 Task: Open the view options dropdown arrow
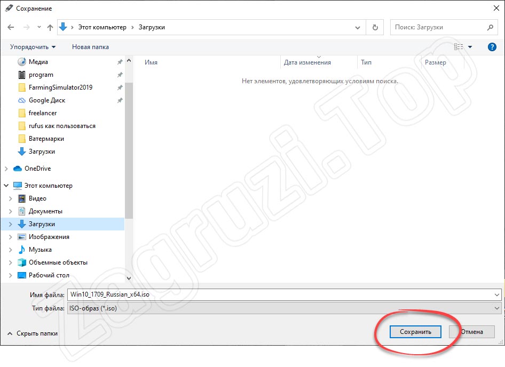[x=470, y=47]
